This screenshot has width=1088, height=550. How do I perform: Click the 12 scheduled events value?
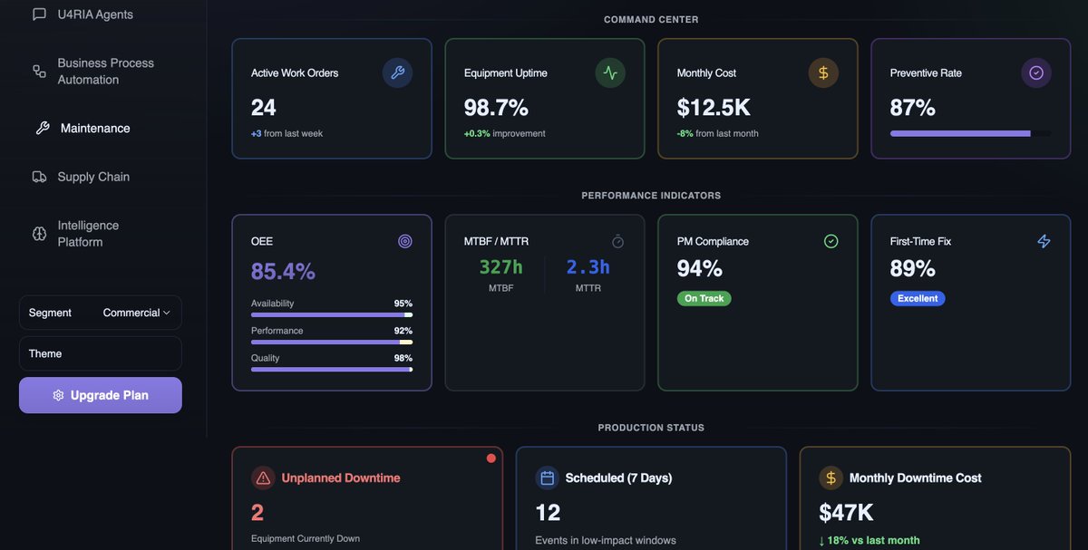pyautogui.click(x=548, y=513)
